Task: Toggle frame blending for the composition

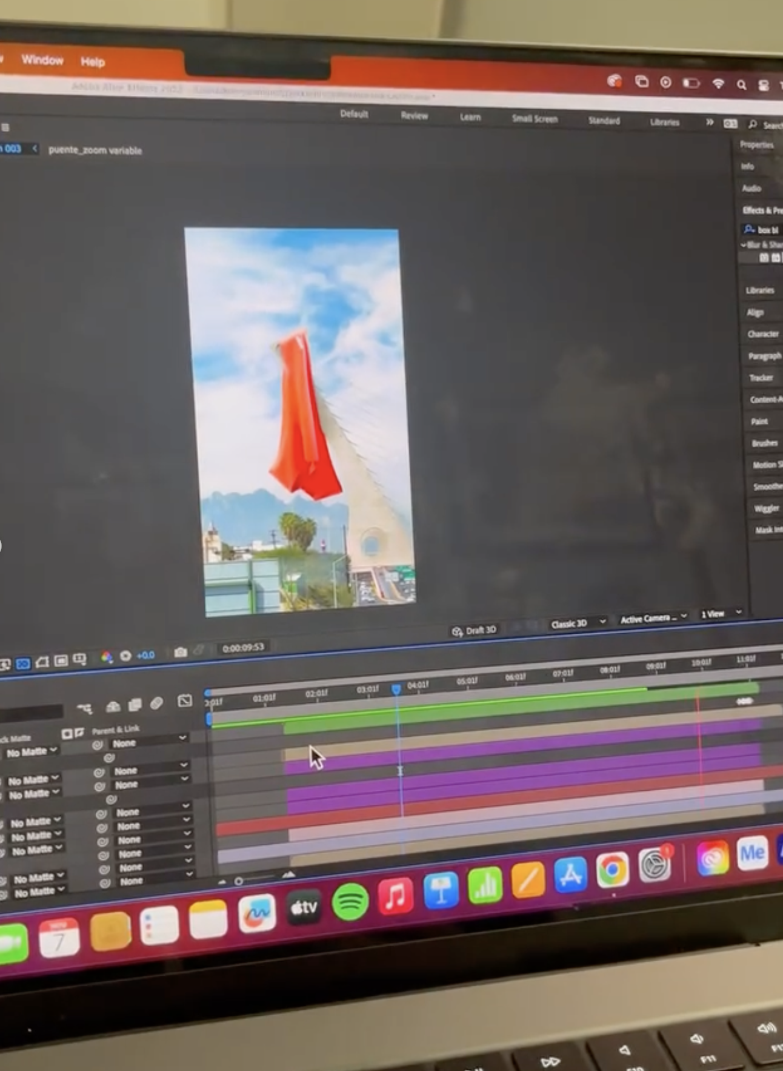Action: pyautogui.click(x=135, y=704)
